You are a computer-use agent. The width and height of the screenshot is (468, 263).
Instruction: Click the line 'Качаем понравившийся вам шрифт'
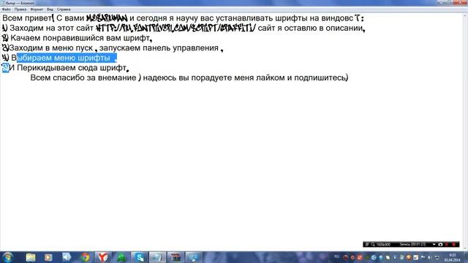tap(77, 38)
